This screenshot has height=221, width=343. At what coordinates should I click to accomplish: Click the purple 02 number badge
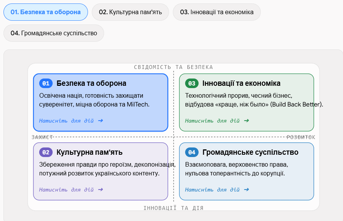46,152
